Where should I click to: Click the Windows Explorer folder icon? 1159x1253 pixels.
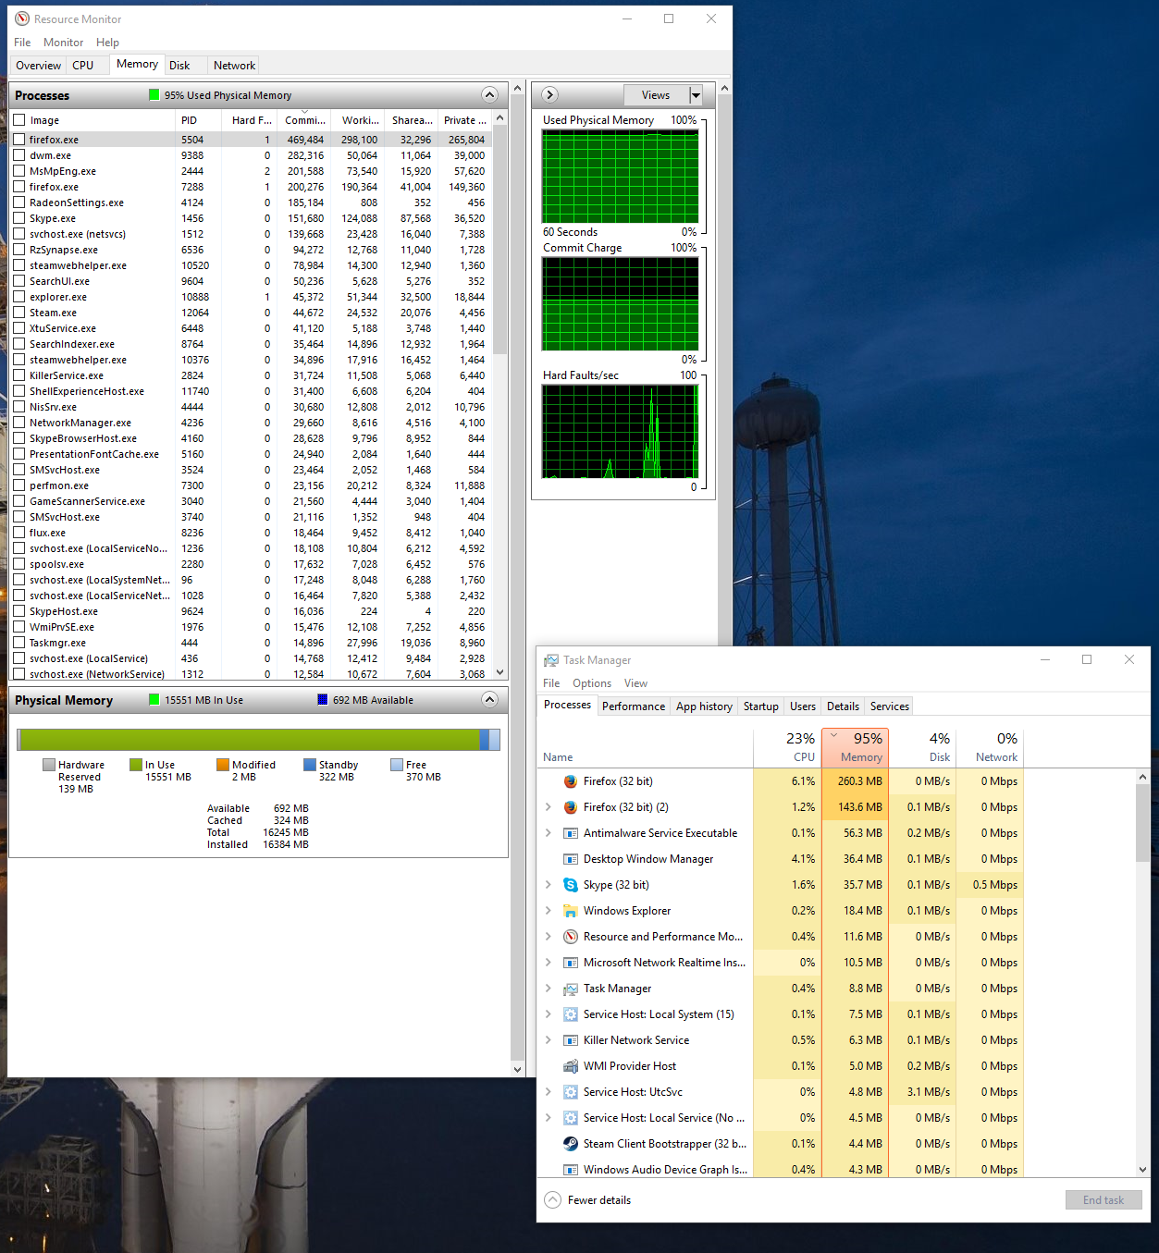[x=571, y=911]
